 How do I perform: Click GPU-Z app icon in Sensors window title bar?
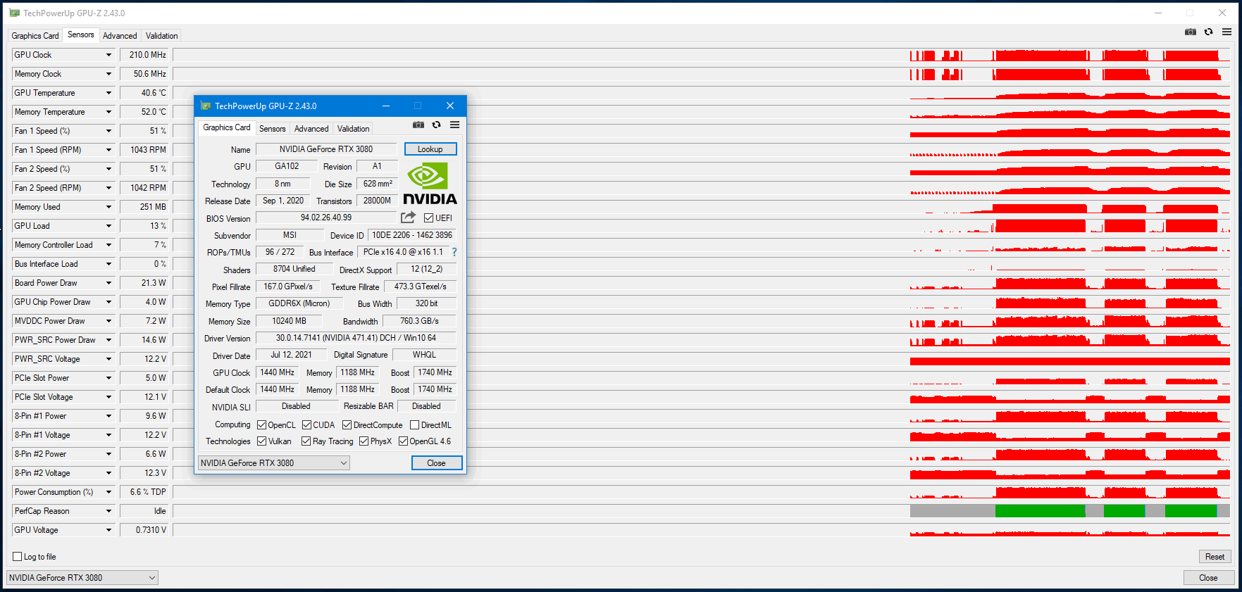coord(14,13)
